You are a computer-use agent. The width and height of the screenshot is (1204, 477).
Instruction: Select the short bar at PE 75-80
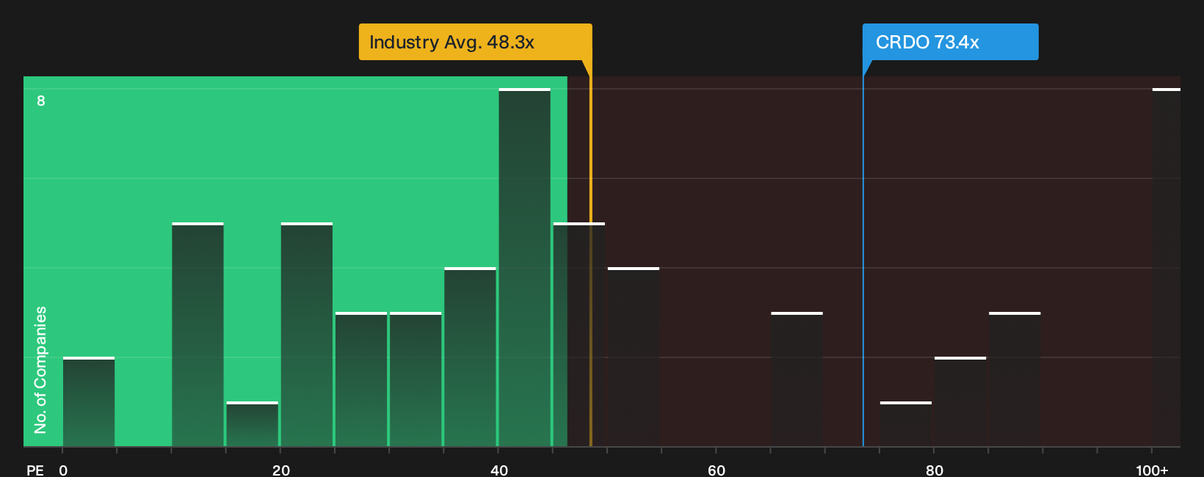click(x=905, y=424)
